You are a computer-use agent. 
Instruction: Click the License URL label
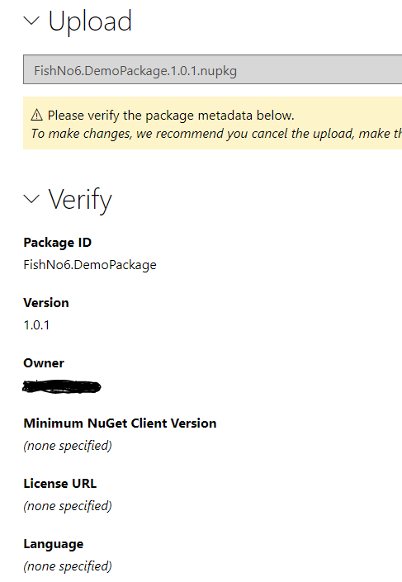(60, 484)
